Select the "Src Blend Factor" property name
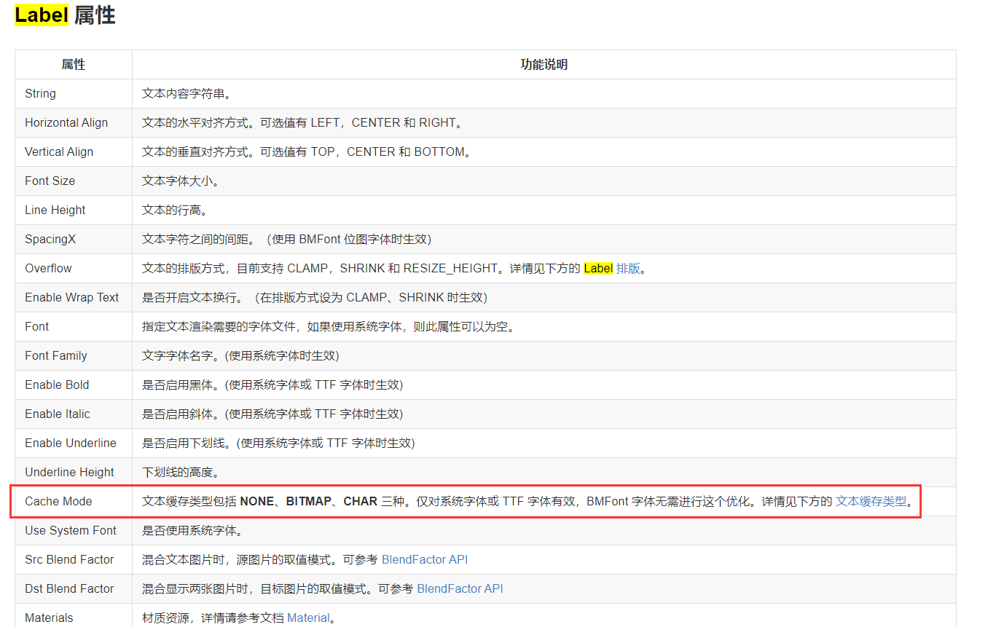 click(69, 559)
